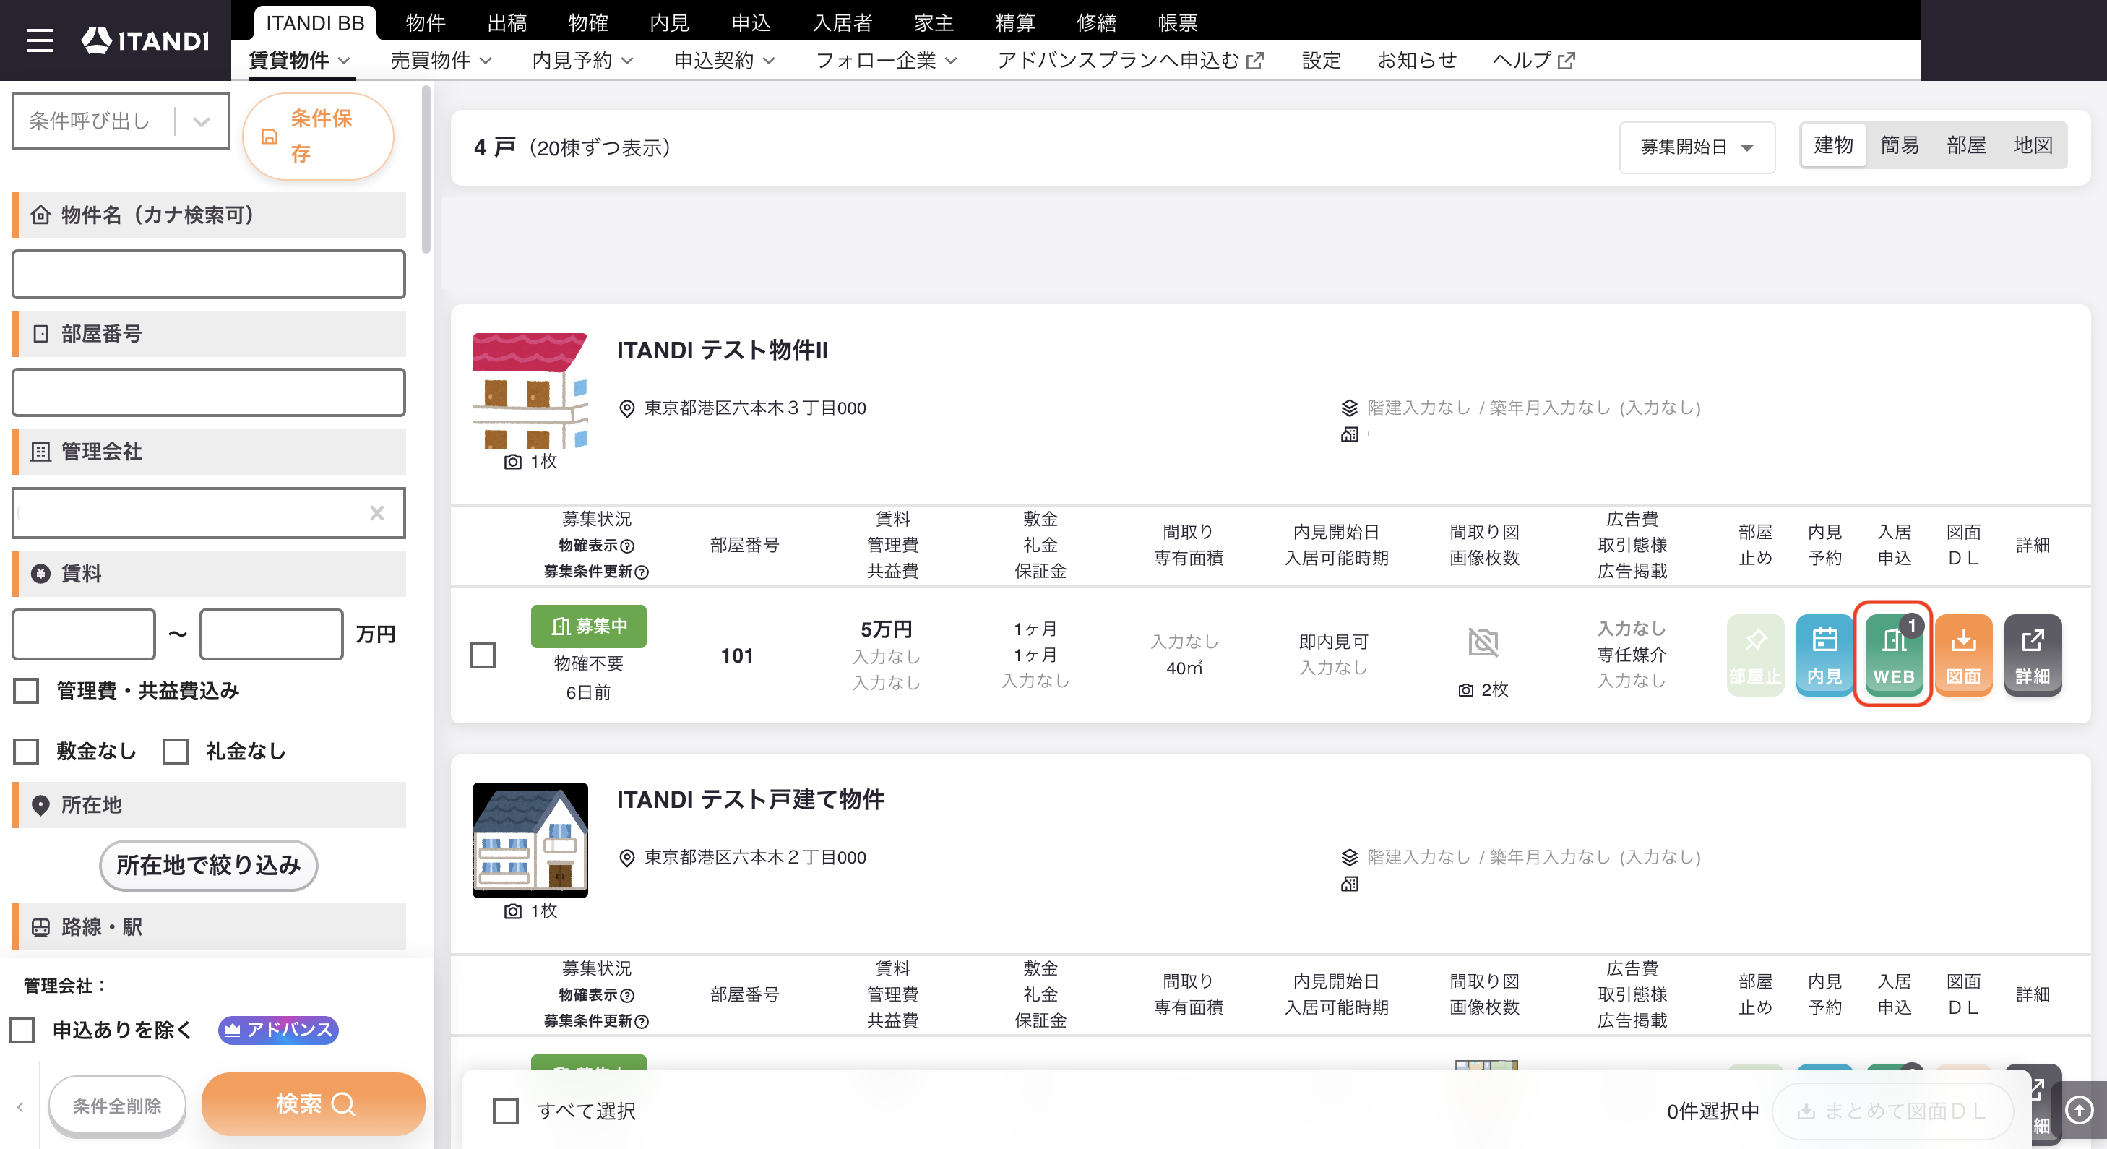Viewport: 2107px width, 1149px height.
Task: Click the minimum 賃料 input field
Action: click(83, 634)
